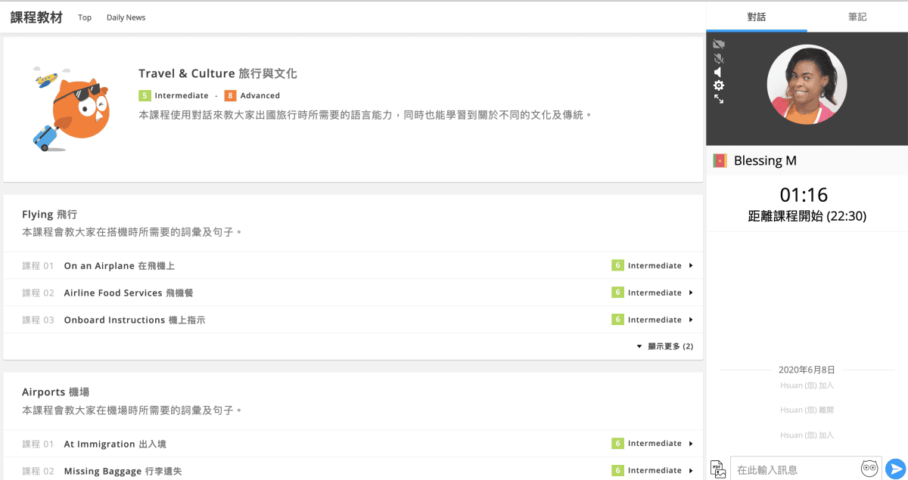Image resolution: width=908 pixels, height=480 pixels.
Task: Open the Top menu link
Action: click(x=85, y=17)
